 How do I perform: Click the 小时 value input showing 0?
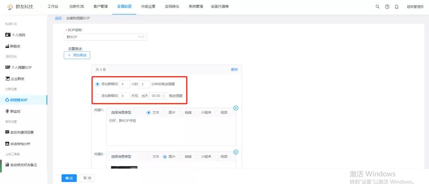124,84
